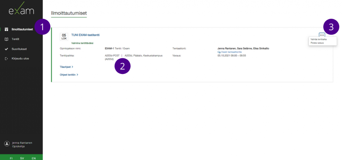Click the dashboard icon beside Ilmoittautumiset
The image size is (342, 160).
7,29
